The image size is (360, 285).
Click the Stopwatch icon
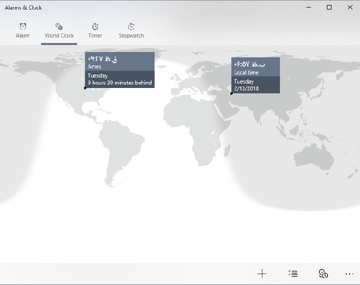pos(131,26)
